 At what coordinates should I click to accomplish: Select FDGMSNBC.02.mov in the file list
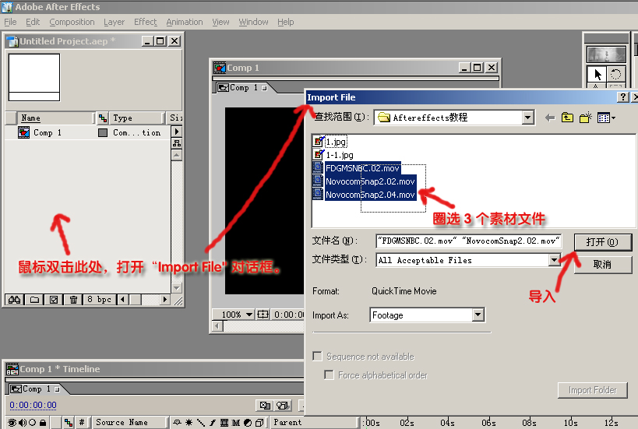[362, 168]
